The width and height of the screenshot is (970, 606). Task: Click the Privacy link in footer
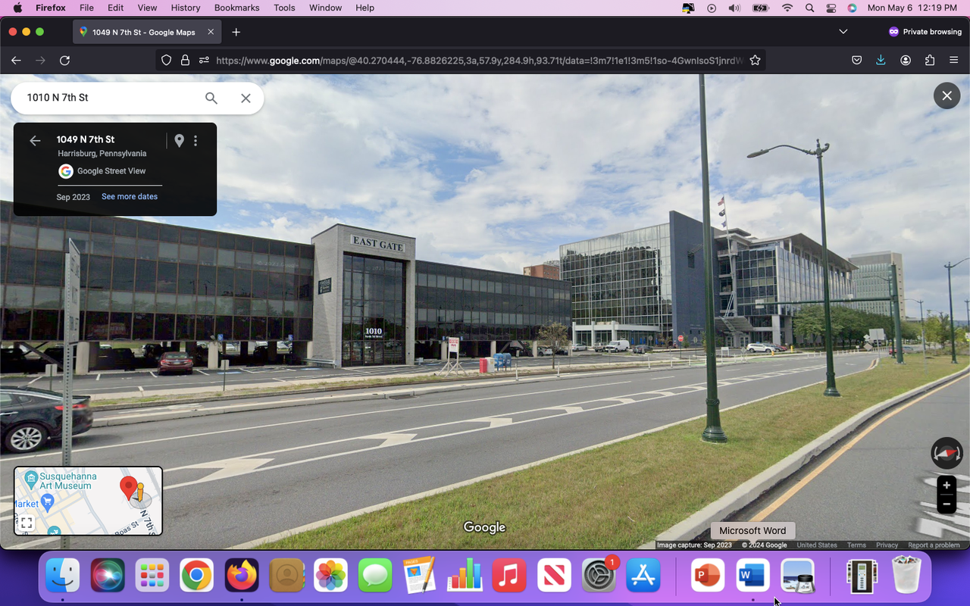pyautogui.click(x=887, y=545)
